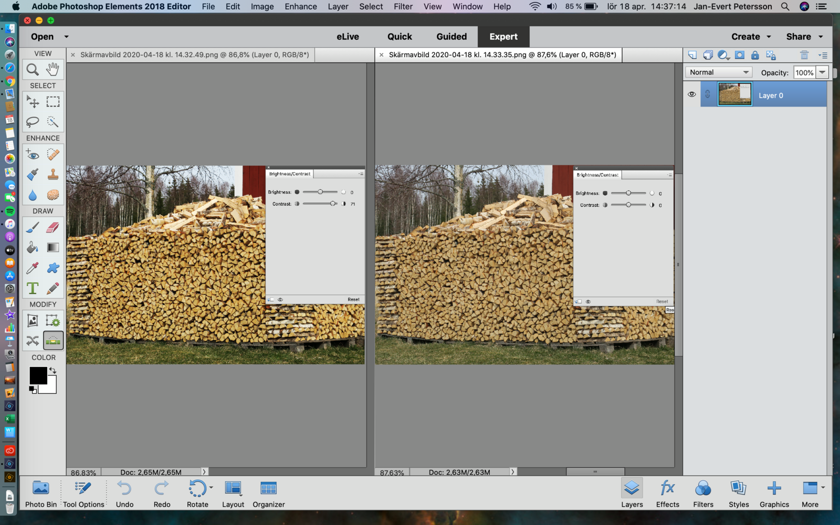Expand the Opacity slider dropdown
The height and width of the screenshot is (525, 840).
click(822, 72)
